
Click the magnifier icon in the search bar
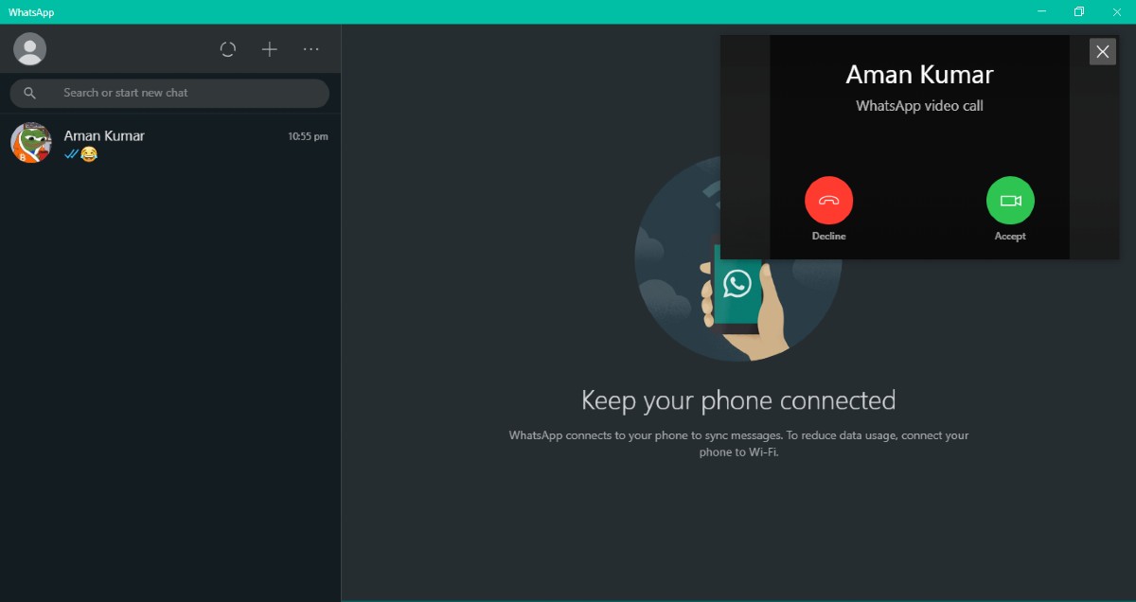30,93
